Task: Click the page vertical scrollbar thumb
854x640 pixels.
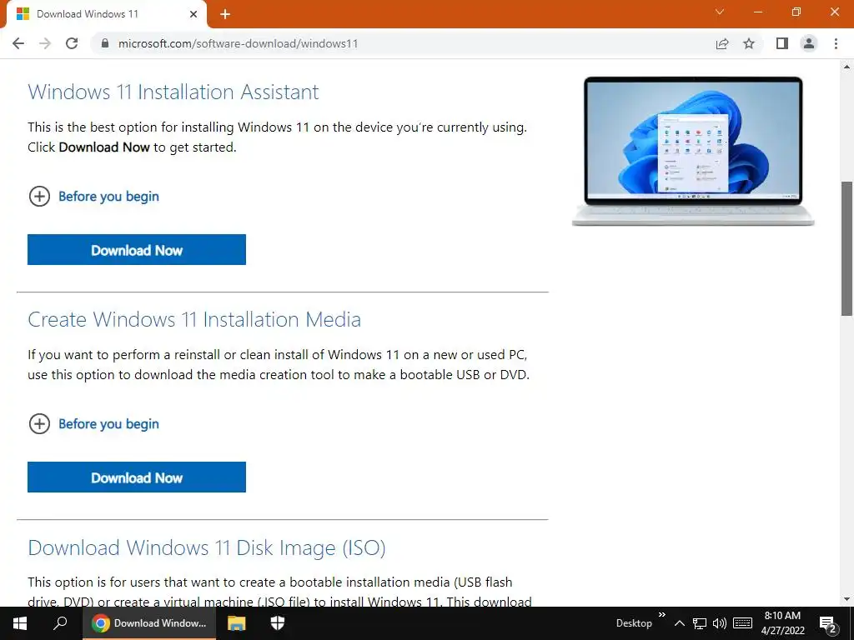Action: point(847,248)
